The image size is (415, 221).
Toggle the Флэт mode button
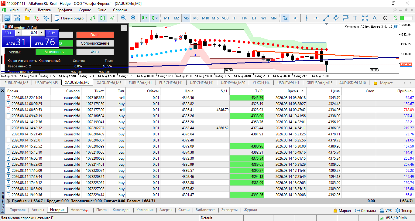click(x=95, y=52)
